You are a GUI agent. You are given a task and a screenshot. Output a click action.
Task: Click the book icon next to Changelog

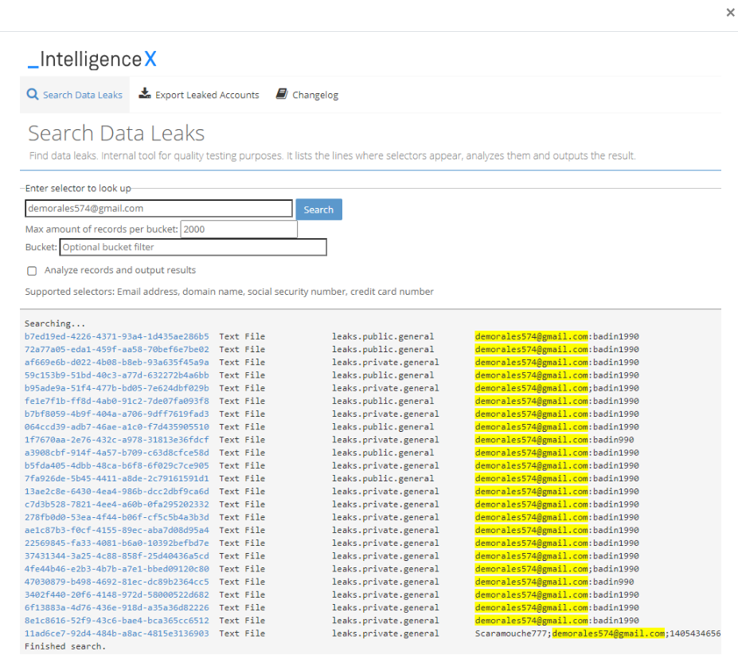tap(282, 94)
